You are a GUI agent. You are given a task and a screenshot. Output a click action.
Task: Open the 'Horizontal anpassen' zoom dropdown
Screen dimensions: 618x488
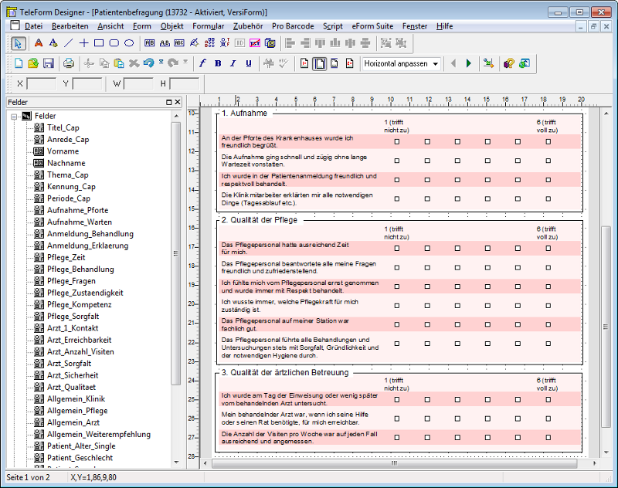pyautogui.click(x=436, y=63)
